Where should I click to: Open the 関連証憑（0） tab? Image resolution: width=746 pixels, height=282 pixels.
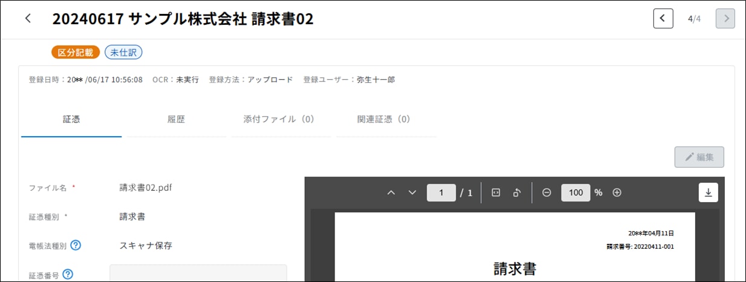(x=386, y=119)
